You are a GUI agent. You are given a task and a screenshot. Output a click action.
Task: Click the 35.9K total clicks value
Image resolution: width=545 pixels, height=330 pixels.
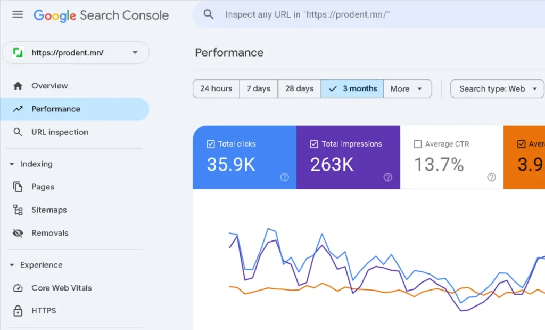point(231,164)
